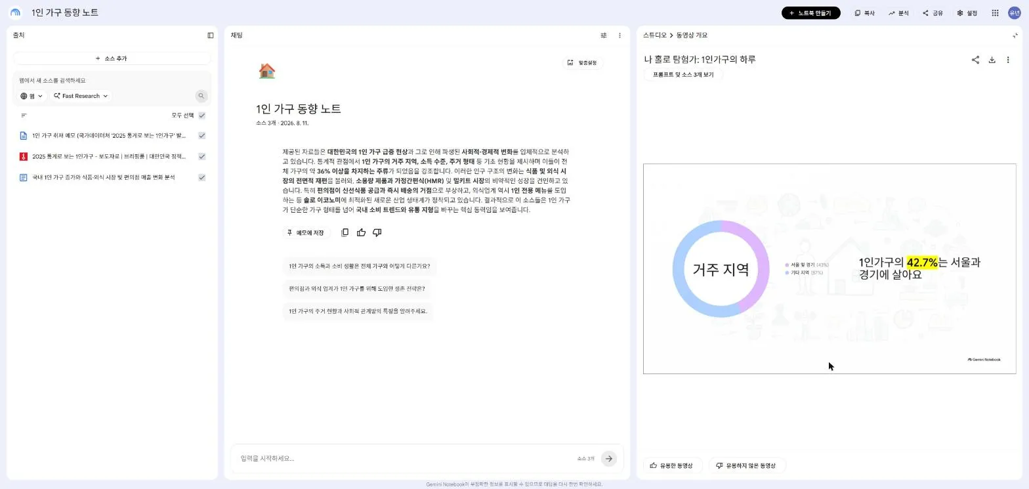
Task: Click the 동영상 개요 breadcrumb
Action: [692, 35]
